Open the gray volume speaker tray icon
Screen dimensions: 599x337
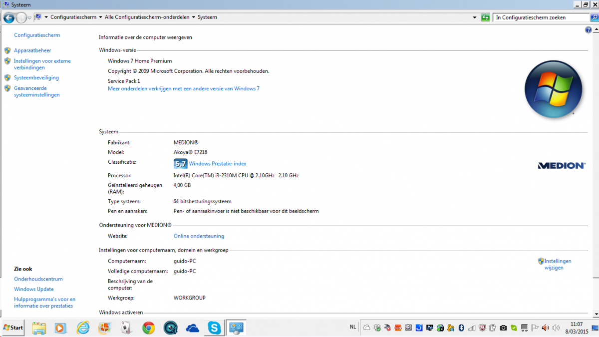click(556, 328)
